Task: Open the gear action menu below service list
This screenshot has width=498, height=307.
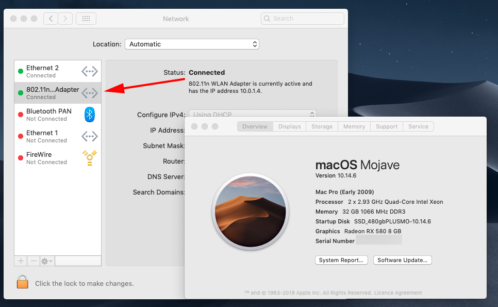Action: [47, 261]
